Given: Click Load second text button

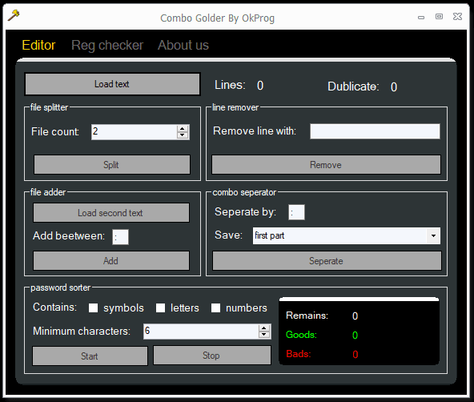Looking at the screenshot, I should (111, 213).
